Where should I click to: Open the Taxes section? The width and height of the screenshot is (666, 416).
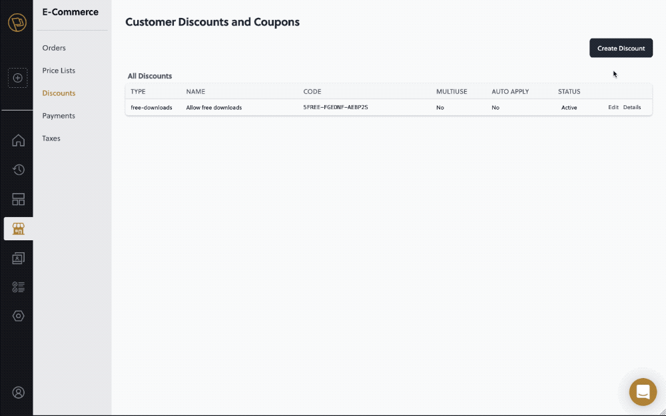click(51, 138)
